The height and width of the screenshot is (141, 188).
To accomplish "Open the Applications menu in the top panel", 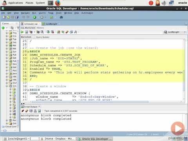I will click(16, 3).
